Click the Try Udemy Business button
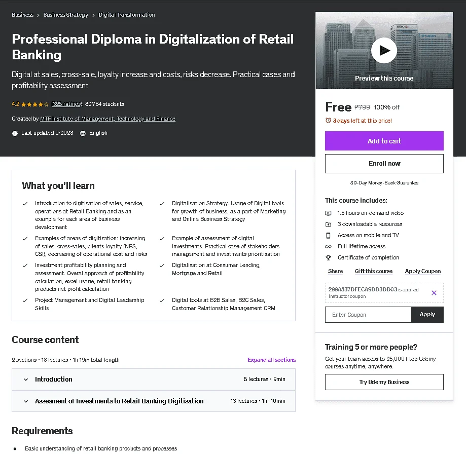The height and width of the screenshot is (454, 466). [x=384, y=382]
